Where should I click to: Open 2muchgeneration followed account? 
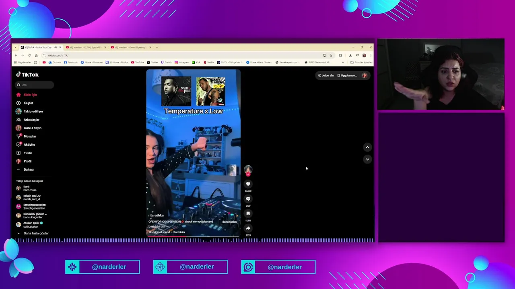tap(31, 206)
